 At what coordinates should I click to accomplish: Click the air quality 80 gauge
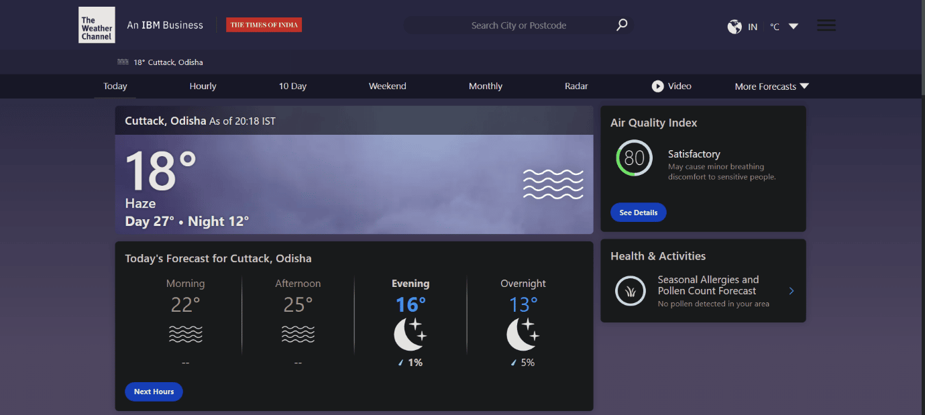tap(634, 158)
